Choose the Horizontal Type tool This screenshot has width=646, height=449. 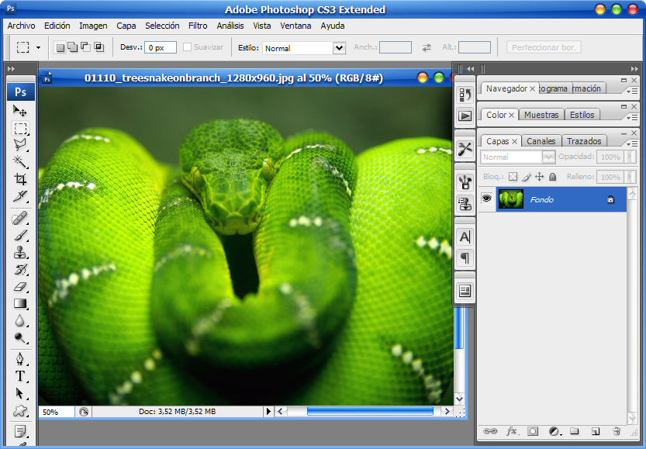pyautogui.click(x=20, y=376)
